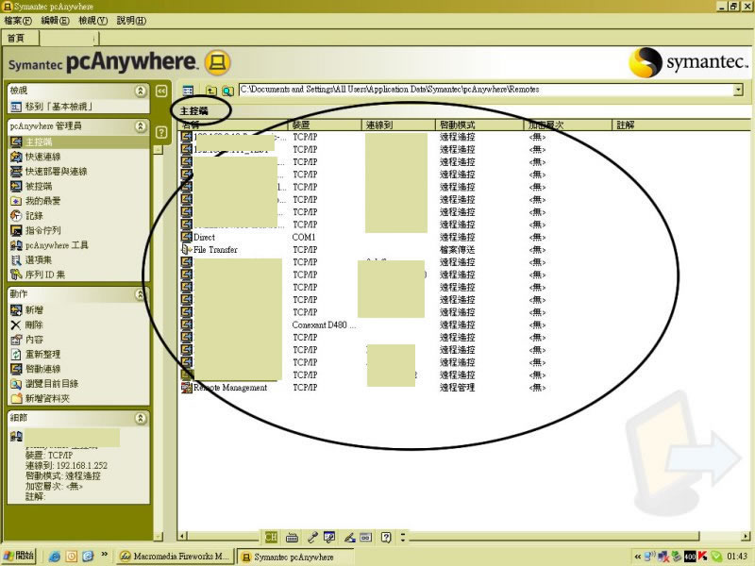Click 瀏覽目前目錄
755x566 pixels.
(44, 384)
